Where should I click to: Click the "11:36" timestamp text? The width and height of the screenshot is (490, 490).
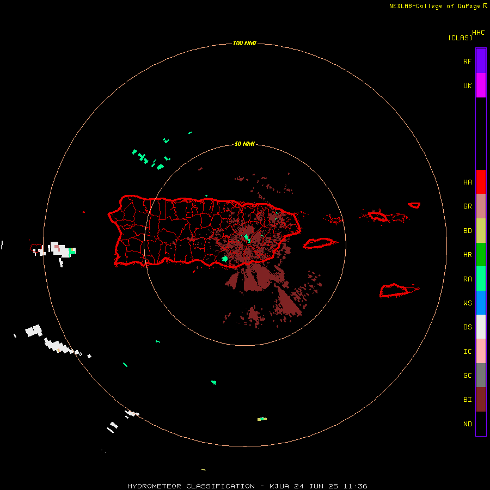click(x=355, y=486)
